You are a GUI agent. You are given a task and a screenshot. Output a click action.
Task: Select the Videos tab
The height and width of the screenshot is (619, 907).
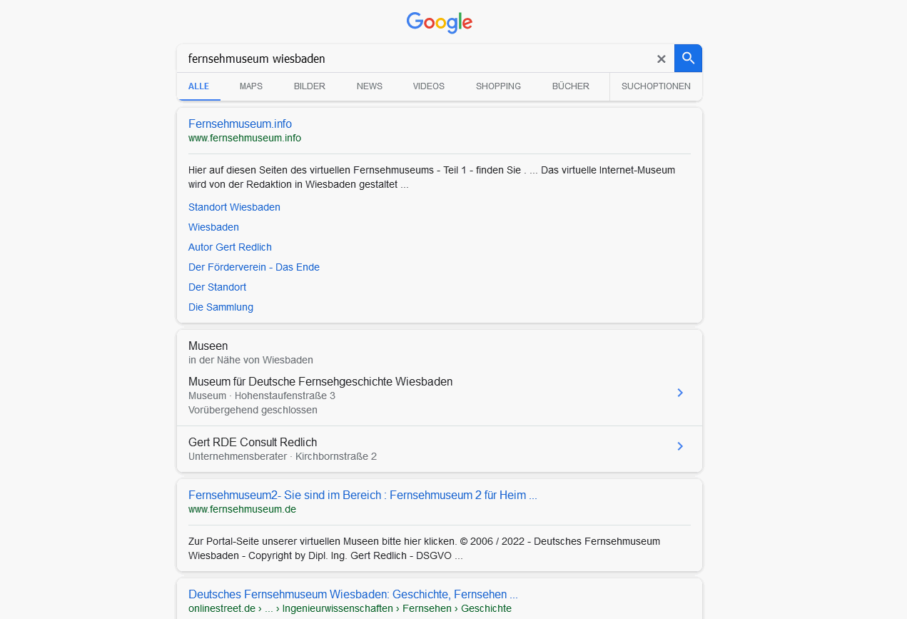pos(429,86)
